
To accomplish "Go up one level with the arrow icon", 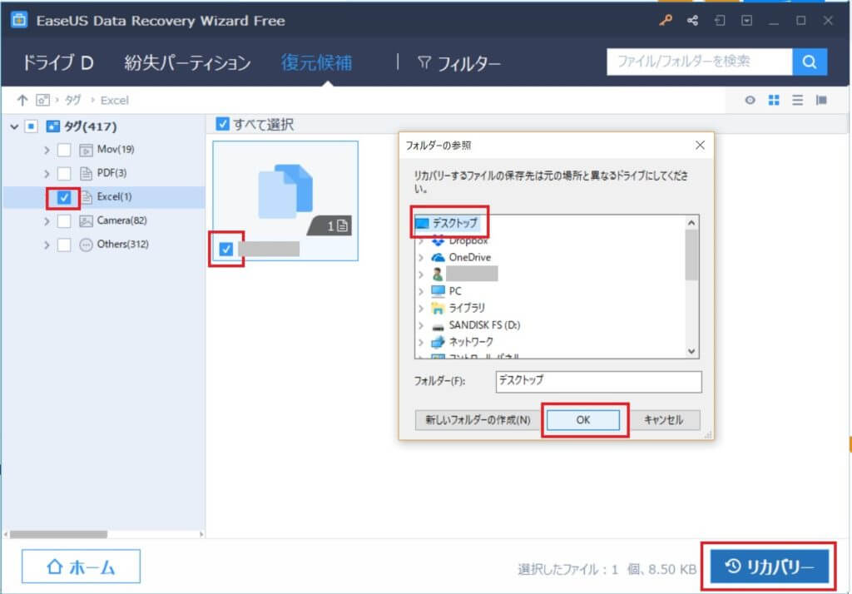I will click(x=22, y=100).
